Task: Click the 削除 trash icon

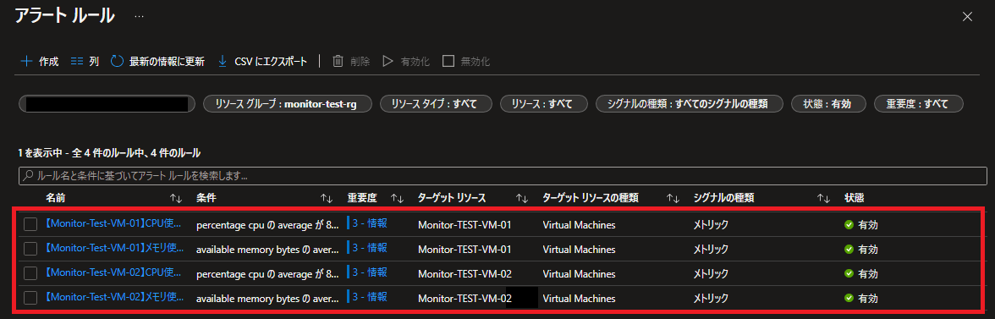Action: pos(338,62)
